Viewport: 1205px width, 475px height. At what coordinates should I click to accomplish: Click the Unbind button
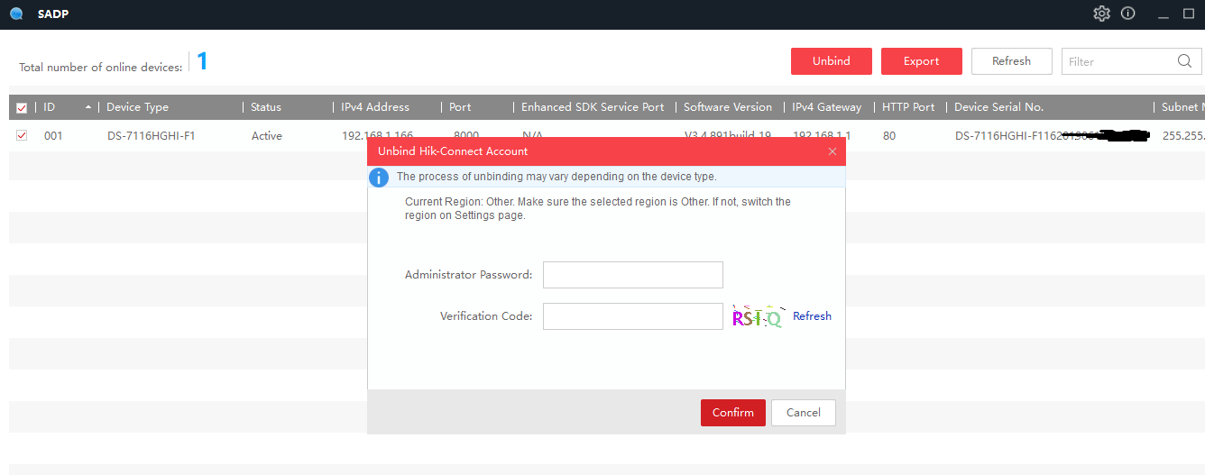[x=832, y=61]
